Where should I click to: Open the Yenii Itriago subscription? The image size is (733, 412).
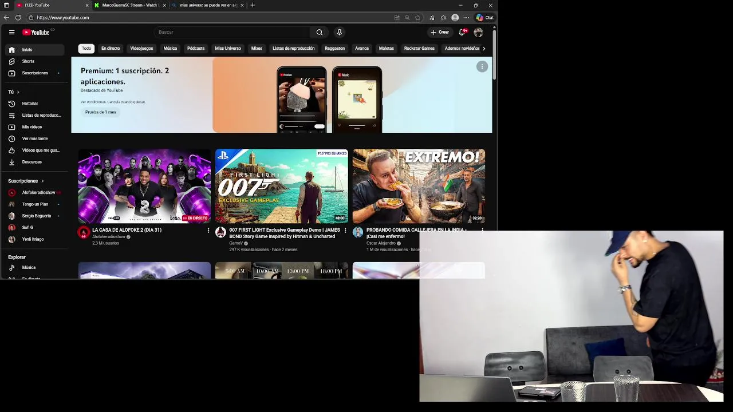pos(36,239)
